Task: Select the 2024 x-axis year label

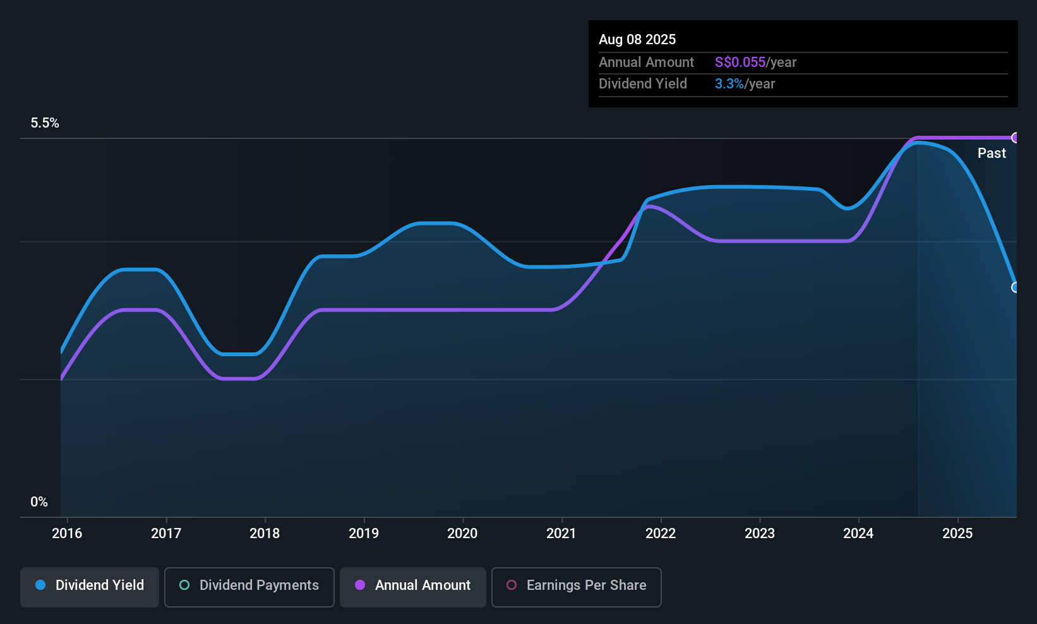Action: [x=858, y=534]
